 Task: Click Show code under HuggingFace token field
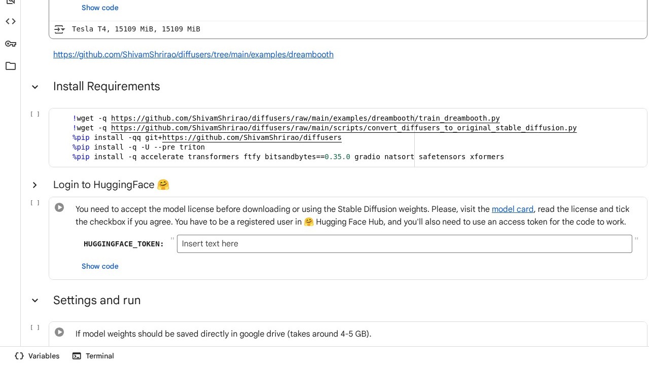click(100, 266)
